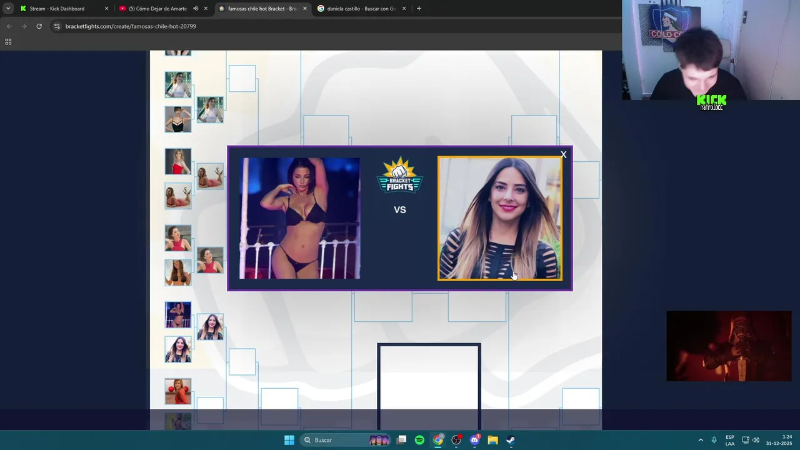
Task: View site information icon in address bar
Action: tap(57, 26)
